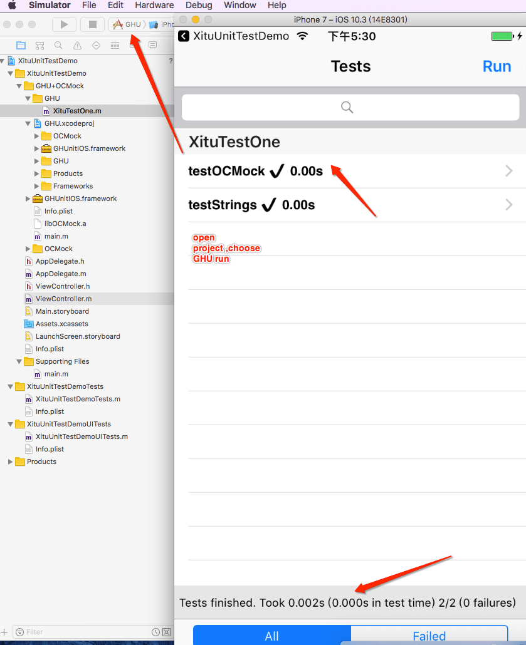Show the Project navigator folder icon
The width and height of the screenshot is (526, 645).
pyautogui.click(x=21, y=45)
